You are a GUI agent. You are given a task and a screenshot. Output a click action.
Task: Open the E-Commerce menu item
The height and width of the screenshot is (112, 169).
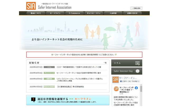pos(74,13)
